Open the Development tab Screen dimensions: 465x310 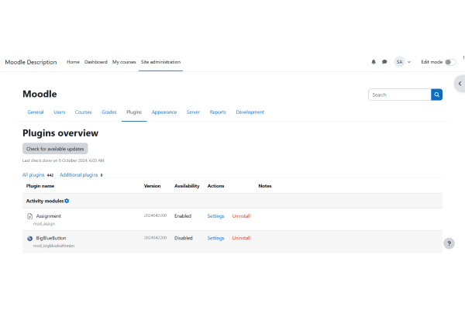250,112
